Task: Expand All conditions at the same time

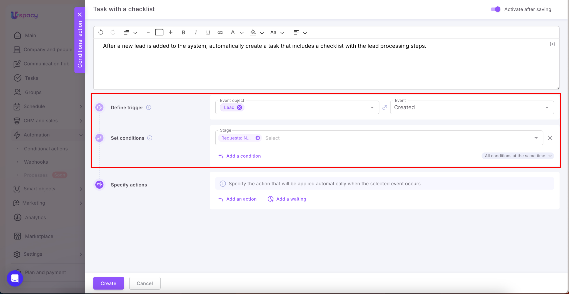Action: (x=518, y=156)
